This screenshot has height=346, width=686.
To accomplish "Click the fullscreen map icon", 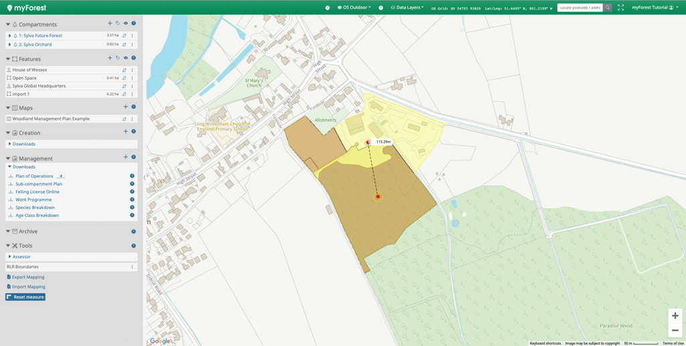I will pos(620,7).
